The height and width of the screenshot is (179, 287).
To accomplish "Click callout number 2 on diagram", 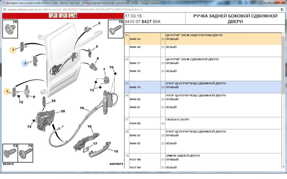I will [97, 47].
